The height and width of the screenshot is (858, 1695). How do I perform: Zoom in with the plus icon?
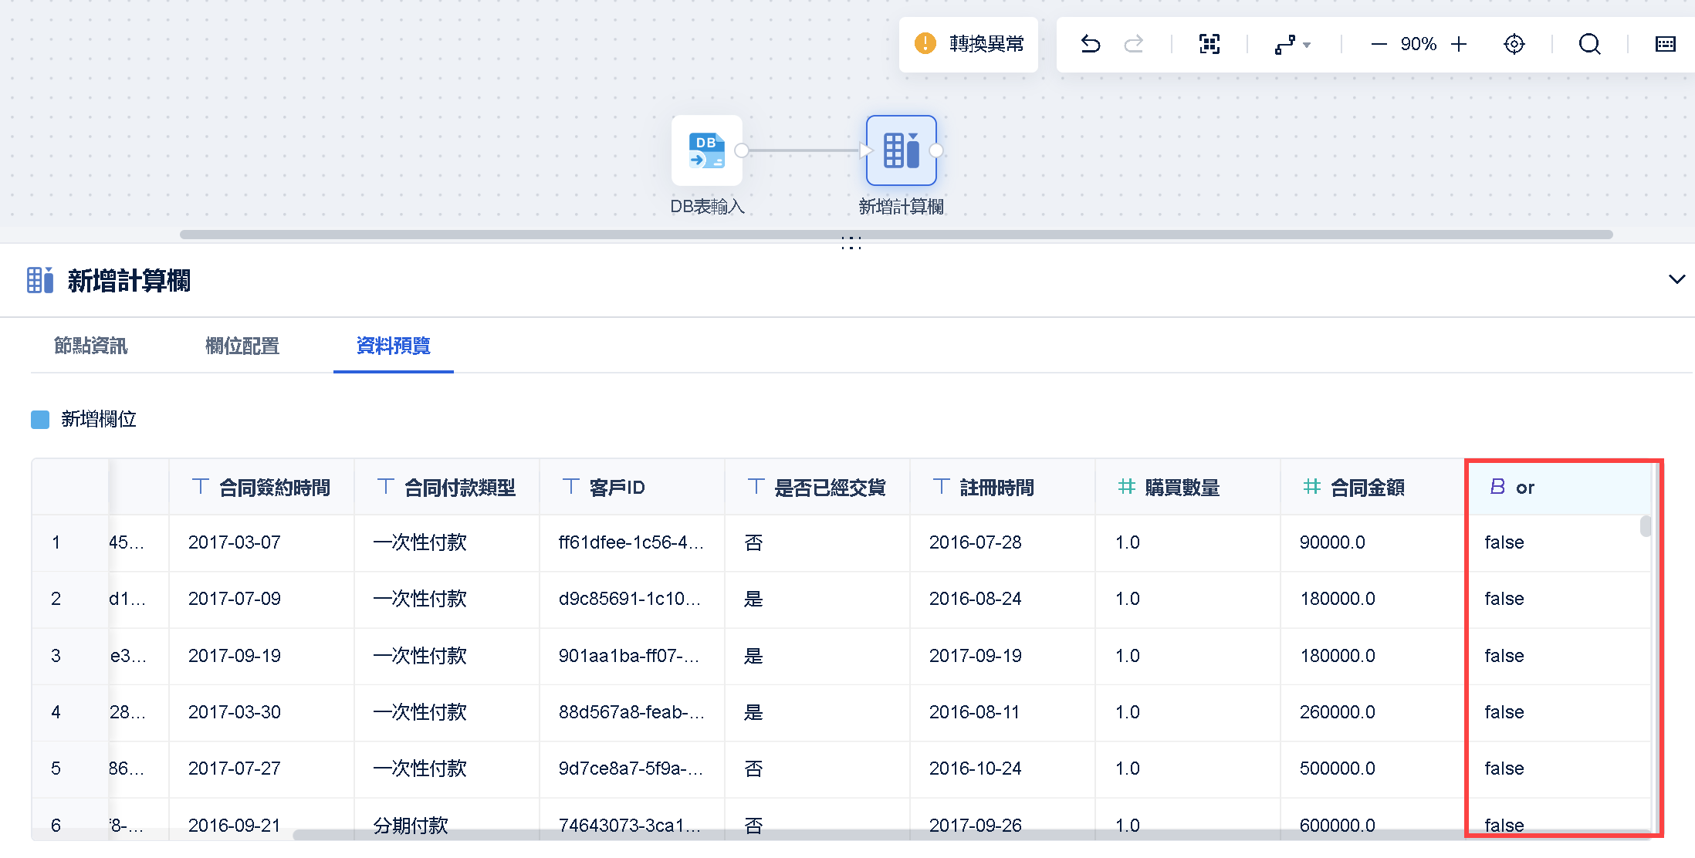click(1459, 45)
